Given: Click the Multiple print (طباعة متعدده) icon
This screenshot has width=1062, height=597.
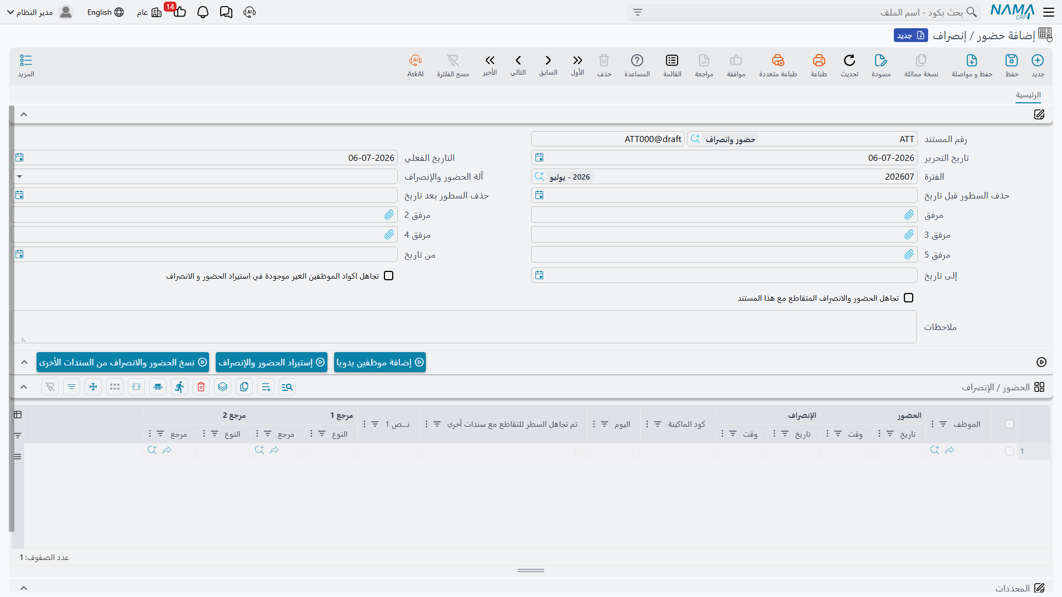Looking at the screenshot, I should [x=778, y=60].
